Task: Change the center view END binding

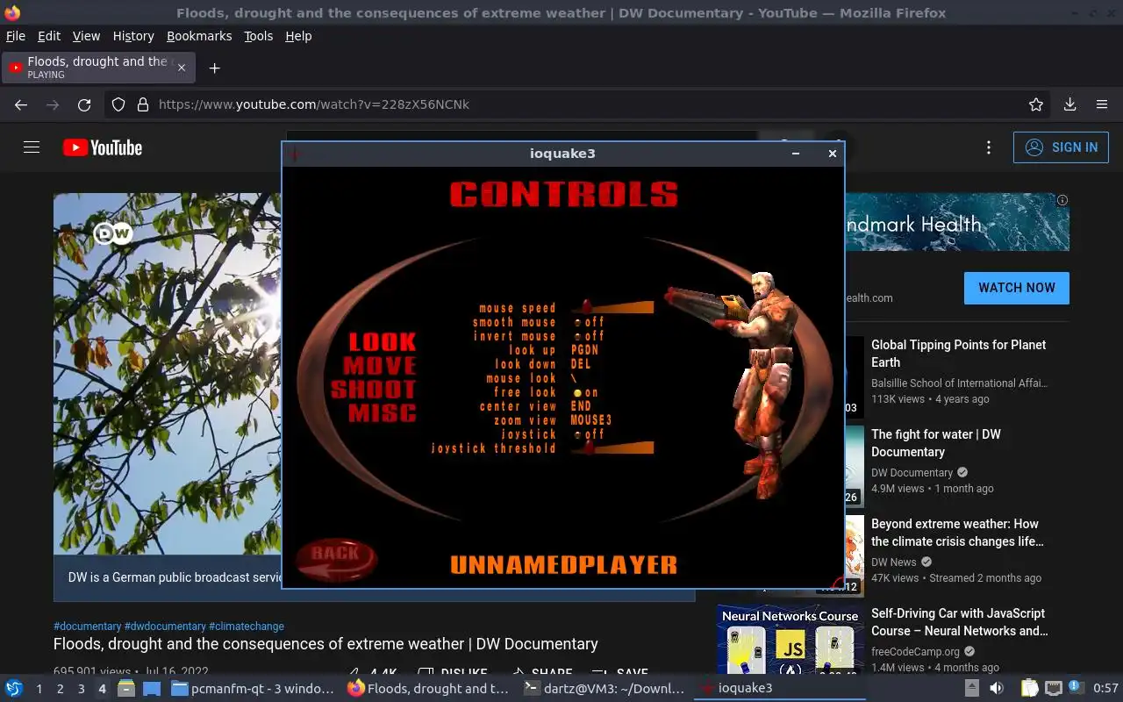Action: tap(581, 406)
